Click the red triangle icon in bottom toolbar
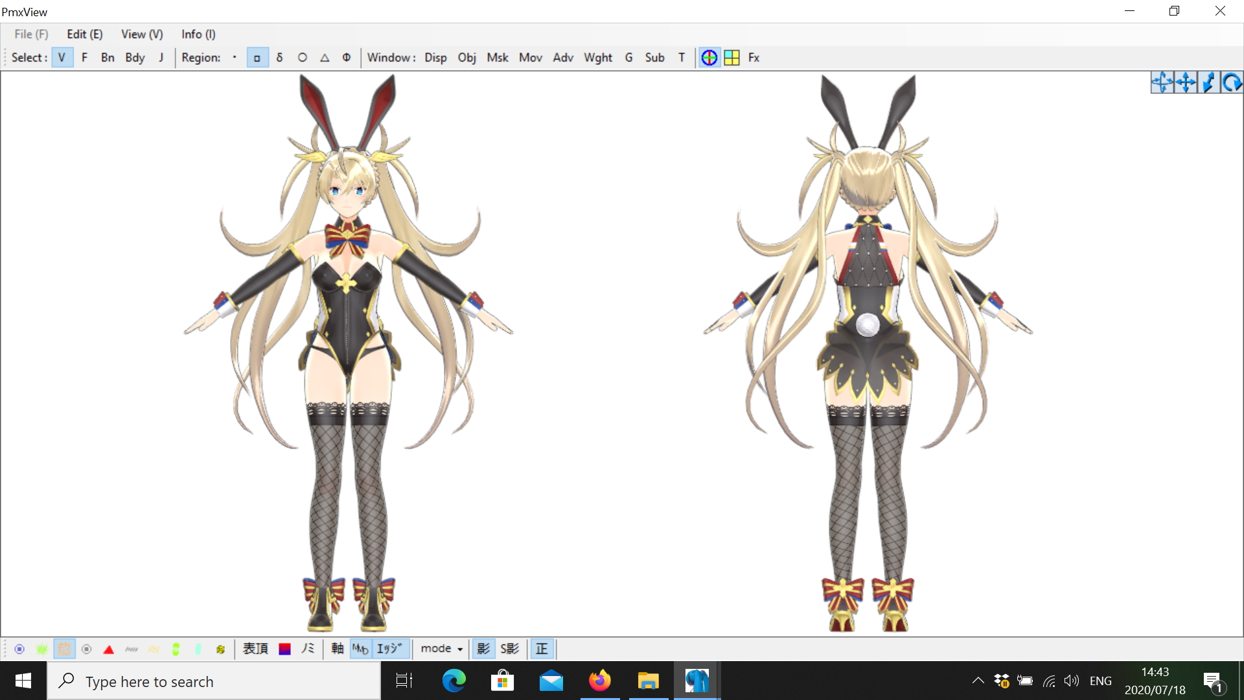The image size is (1244, 700). point(109,649)
